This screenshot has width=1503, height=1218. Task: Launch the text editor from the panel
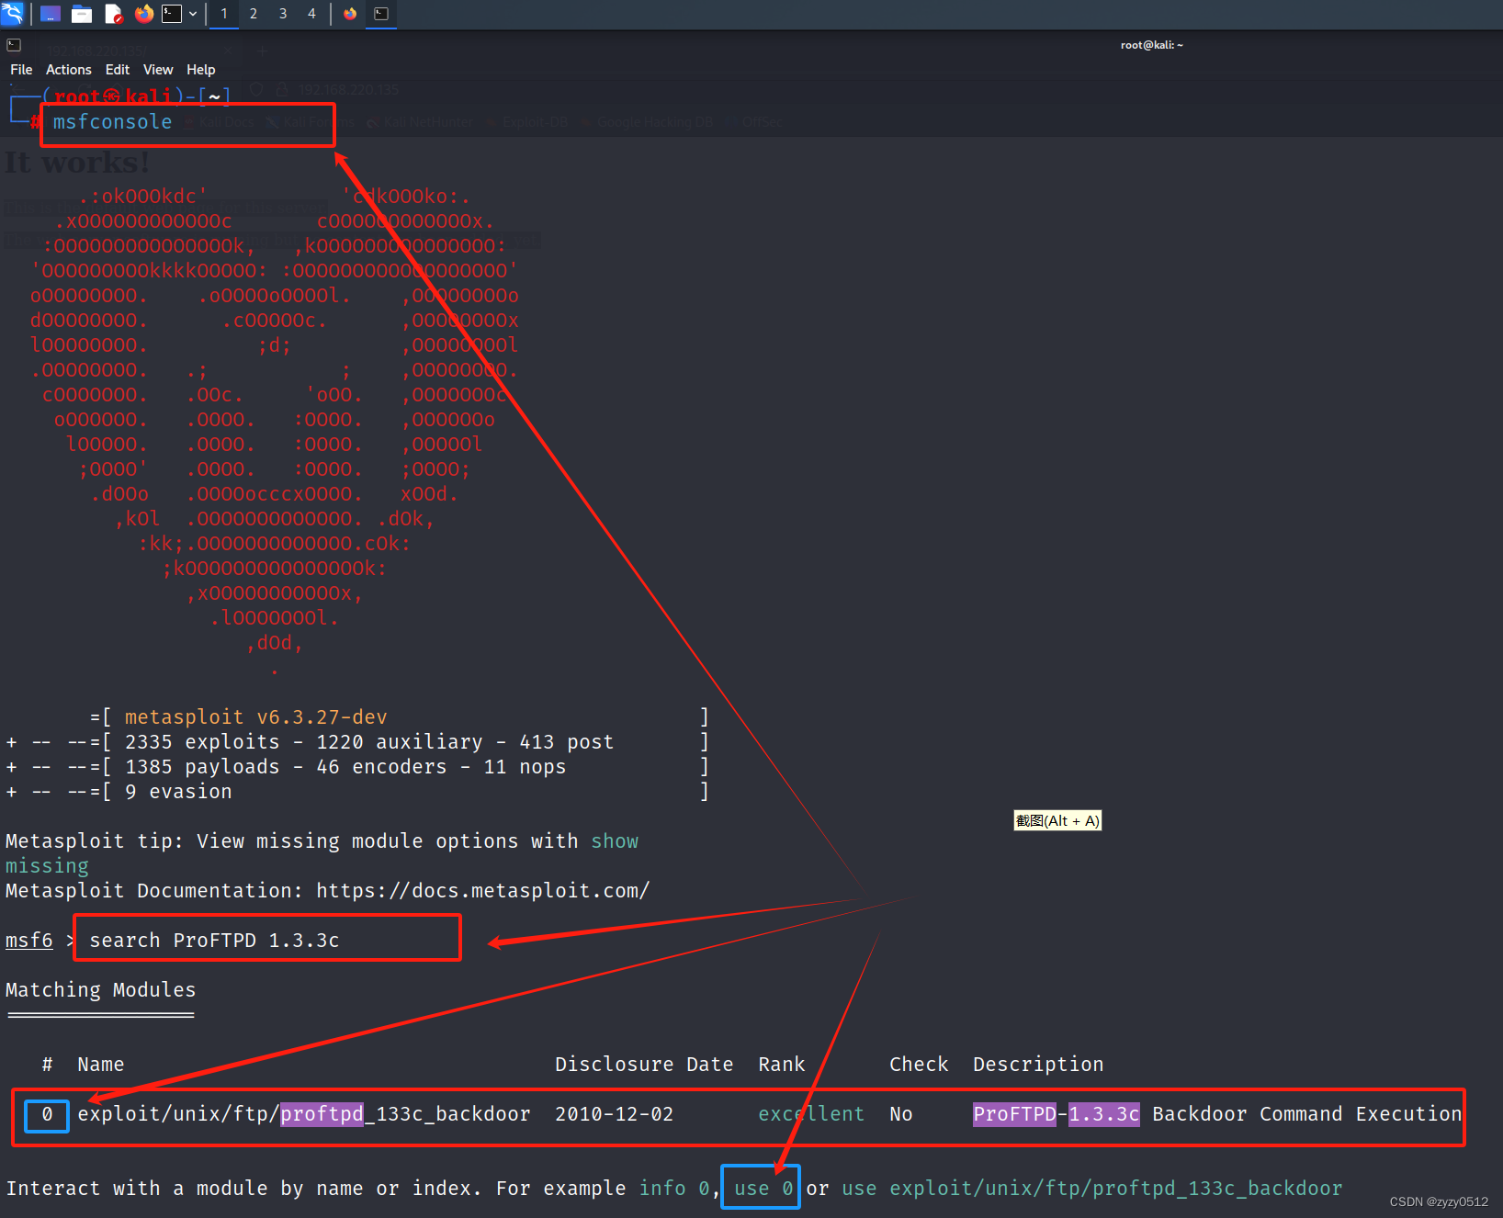pyautogui.click(x=113, y=14)
